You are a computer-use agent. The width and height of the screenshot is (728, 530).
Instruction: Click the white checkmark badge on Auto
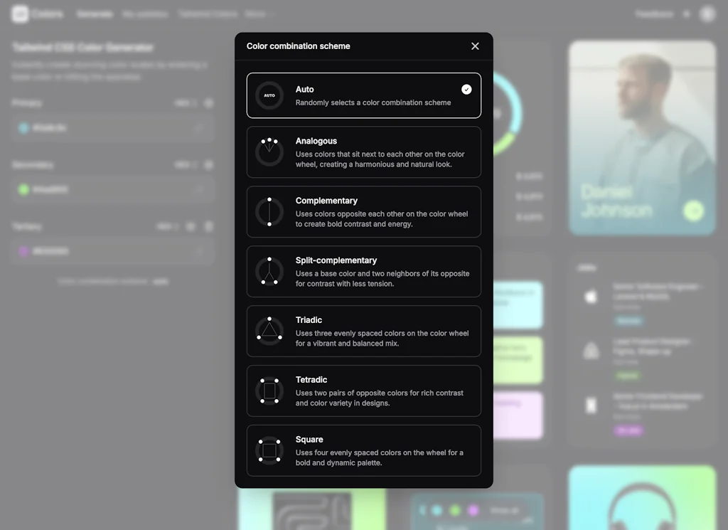click(466, 89)
